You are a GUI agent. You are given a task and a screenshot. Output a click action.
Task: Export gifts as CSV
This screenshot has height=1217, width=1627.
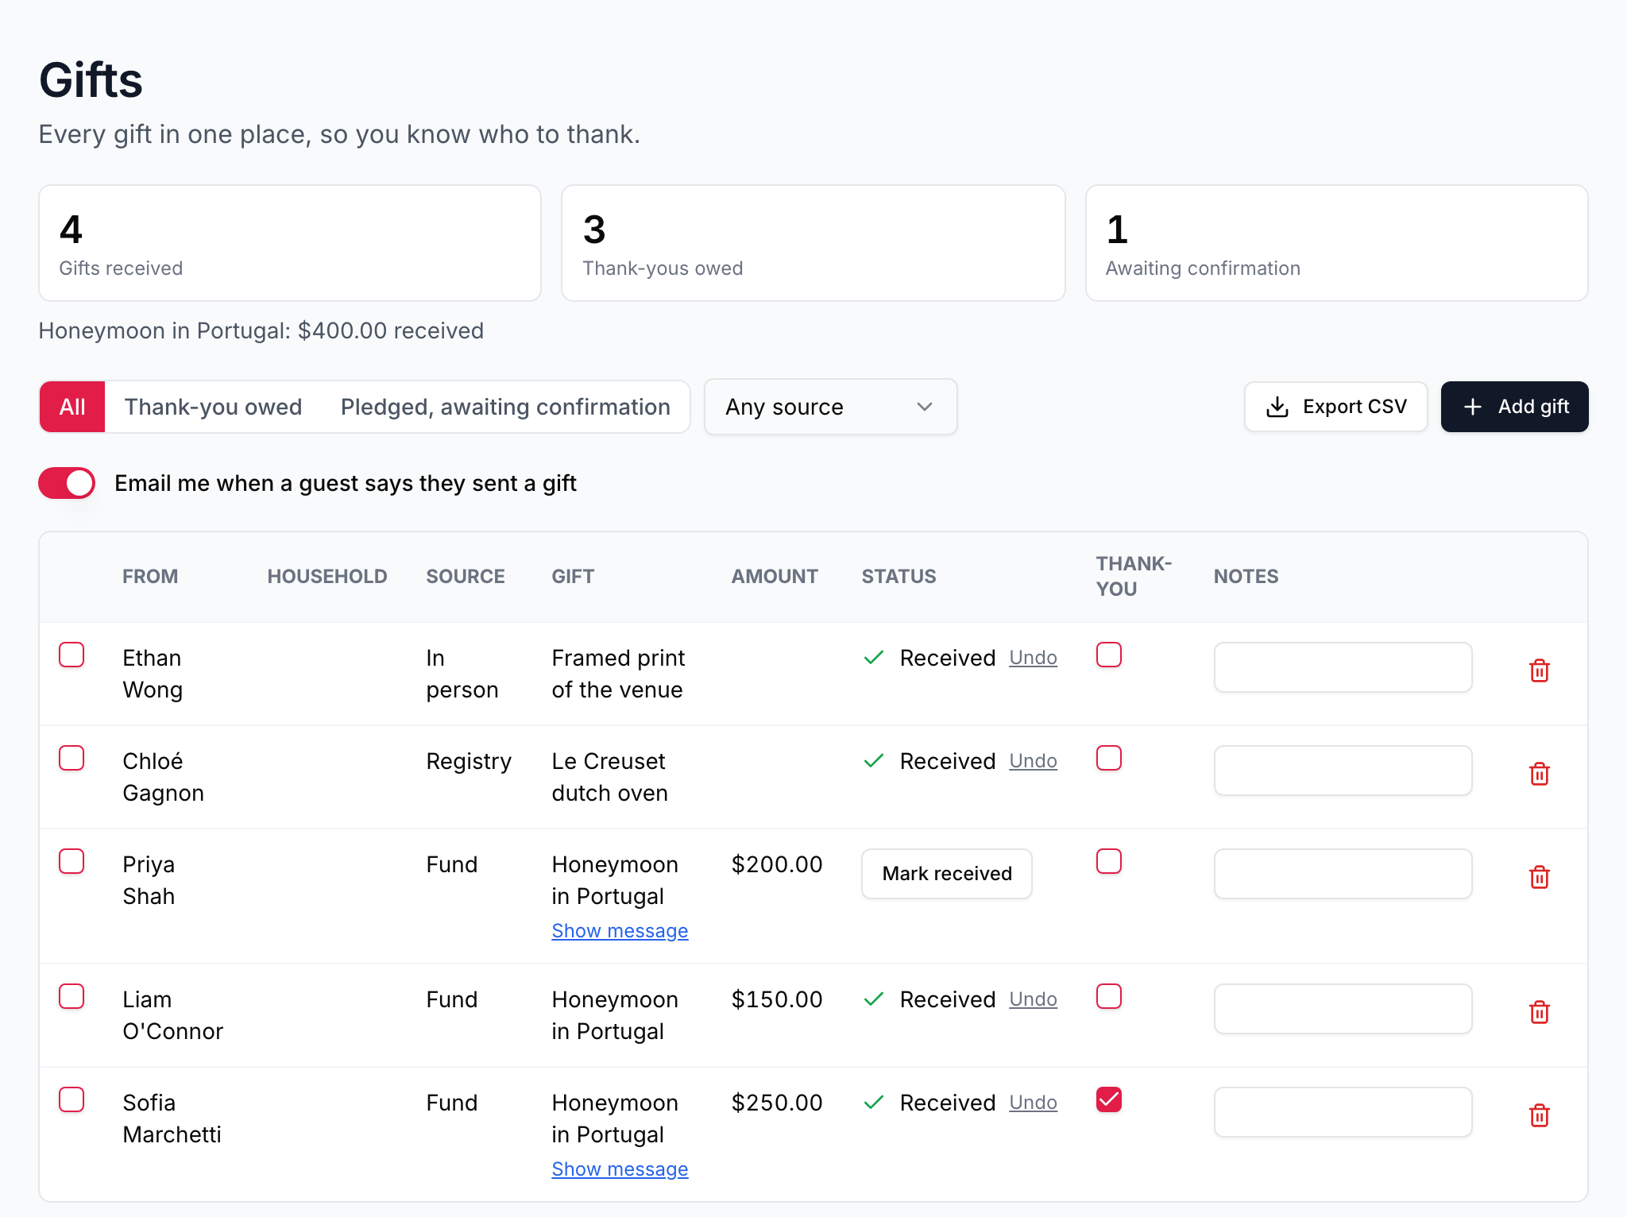pyautogui.click(x=1335, y=407)
